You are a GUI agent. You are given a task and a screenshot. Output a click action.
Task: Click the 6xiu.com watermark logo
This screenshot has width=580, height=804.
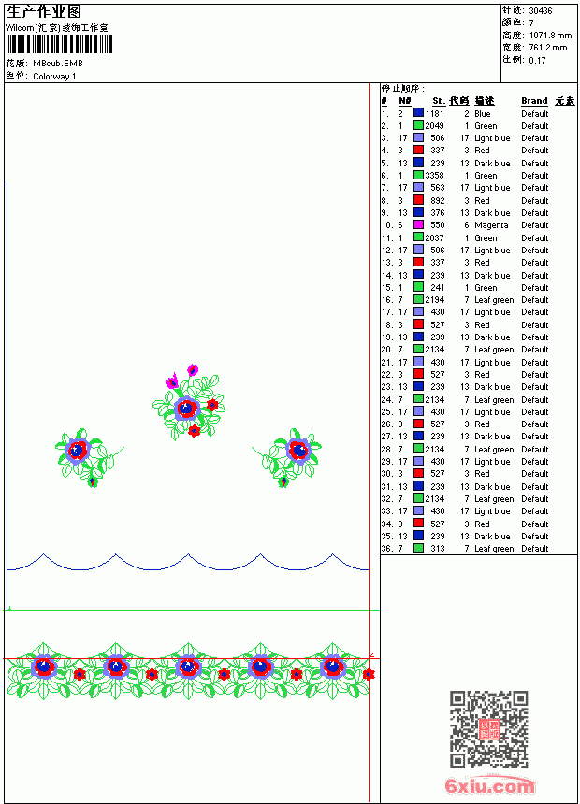click(x=489, y=784)
